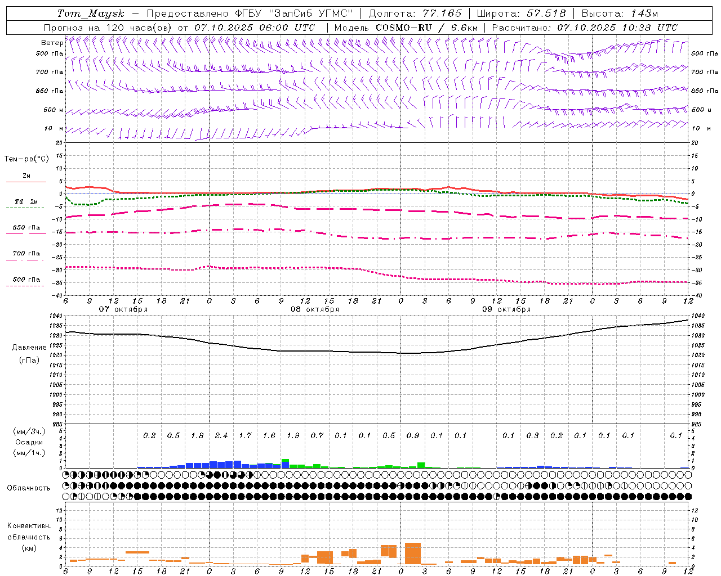Click the (км) unit under convective cloud label

click(29, 548)
